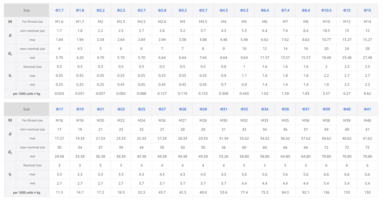The image size is (382, 200).
Task: Select the Φ36 size link
Action: [x=285, y=109]
